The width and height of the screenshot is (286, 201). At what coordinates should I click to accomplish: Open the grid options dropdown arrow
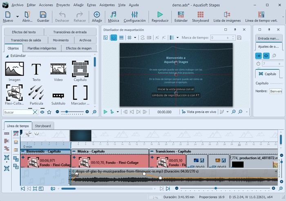point(135,38)
